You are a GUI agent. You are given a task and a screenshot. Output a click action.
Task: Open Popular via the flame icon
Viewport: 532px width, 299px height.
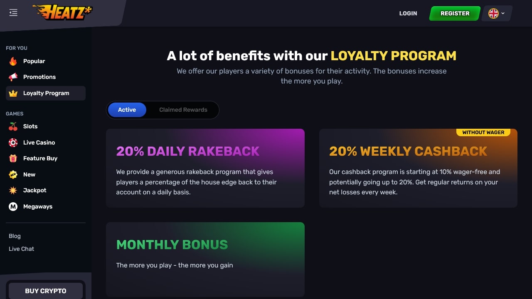pyautogui.click(x=13, y=61)
